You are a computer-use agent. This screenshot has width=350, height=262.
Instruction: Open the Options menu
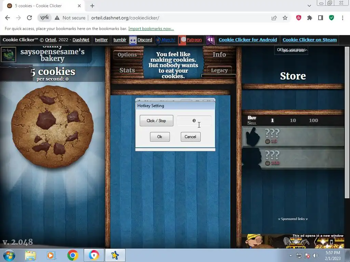pyautogui.click(x=127, y=55)
